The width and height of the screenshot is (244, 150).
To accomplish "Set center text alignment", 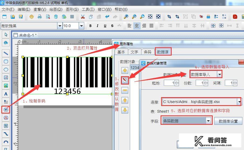I will (x=137, y=26).
